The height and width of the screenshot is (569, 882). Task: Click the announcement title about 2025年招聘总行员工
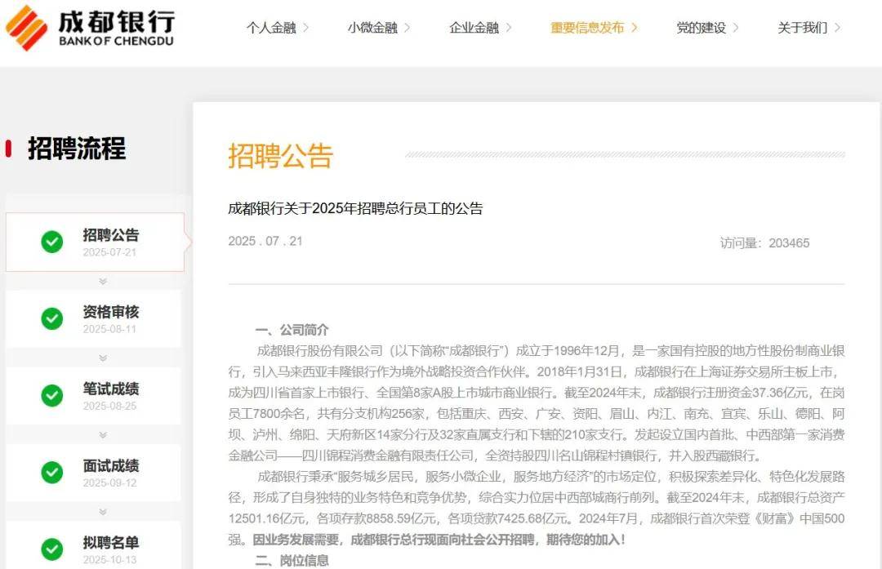point(355,208)
